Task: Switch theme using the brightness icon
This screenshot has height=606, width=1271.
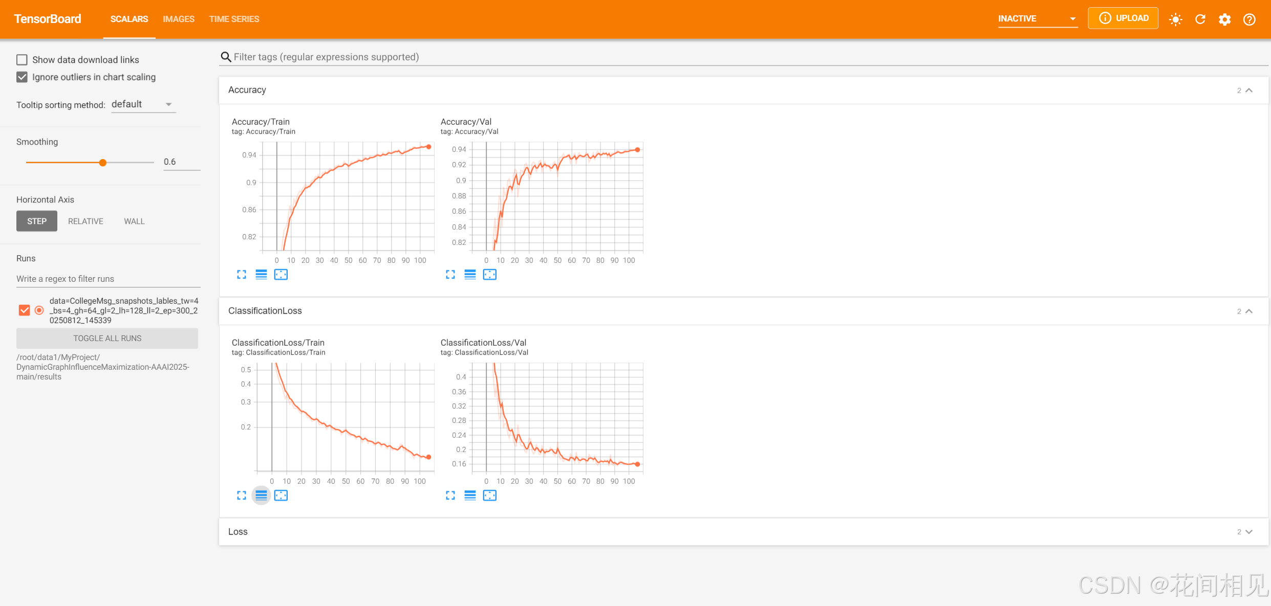Action: click(1176, 19)
